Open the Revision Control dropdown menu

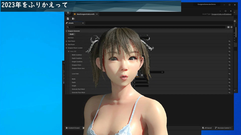click(223, 128)
